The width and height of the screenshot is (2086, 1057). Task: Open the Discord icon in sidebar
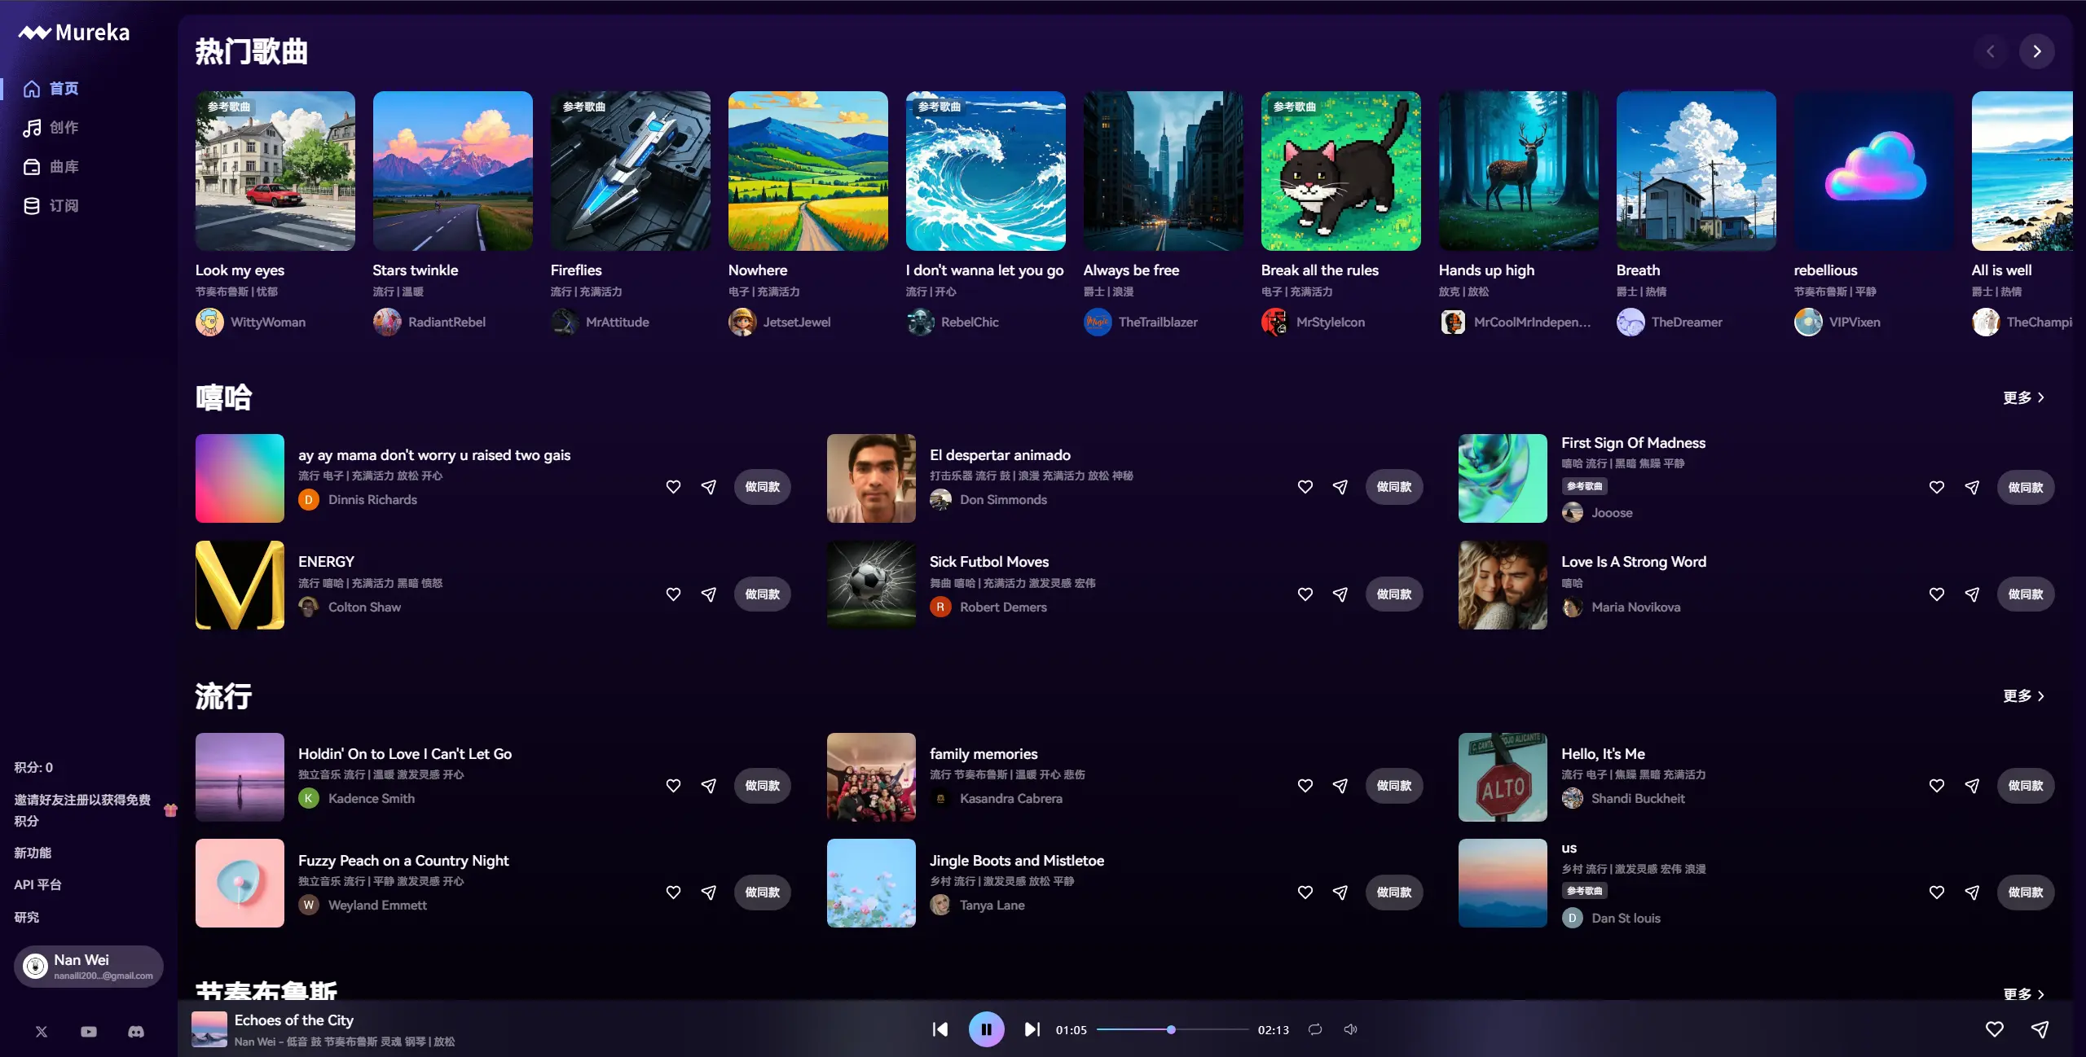pos(136,1032)
